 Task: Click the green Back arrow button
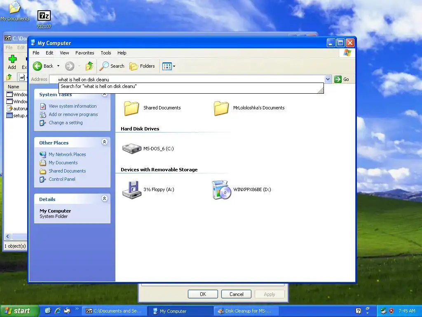tap(38, 66)
